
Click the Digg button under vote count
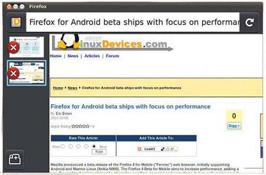(x=234, y=126)
